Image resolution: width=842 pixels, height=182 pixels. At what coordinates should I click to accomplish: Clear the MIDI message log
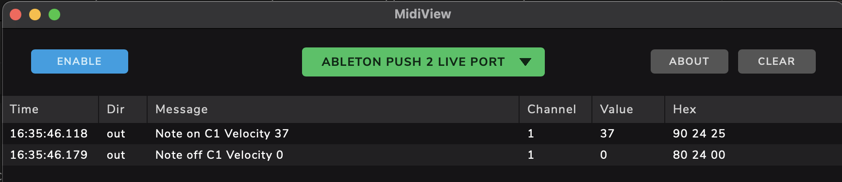point(777,61)
